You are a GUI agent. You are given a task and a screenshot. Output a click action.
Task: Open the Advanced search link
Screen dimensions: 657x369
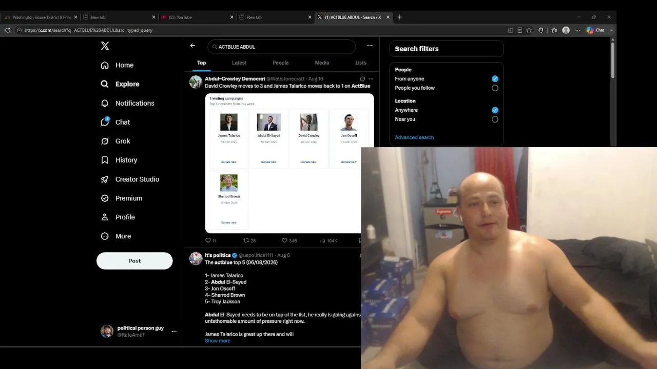414,138
